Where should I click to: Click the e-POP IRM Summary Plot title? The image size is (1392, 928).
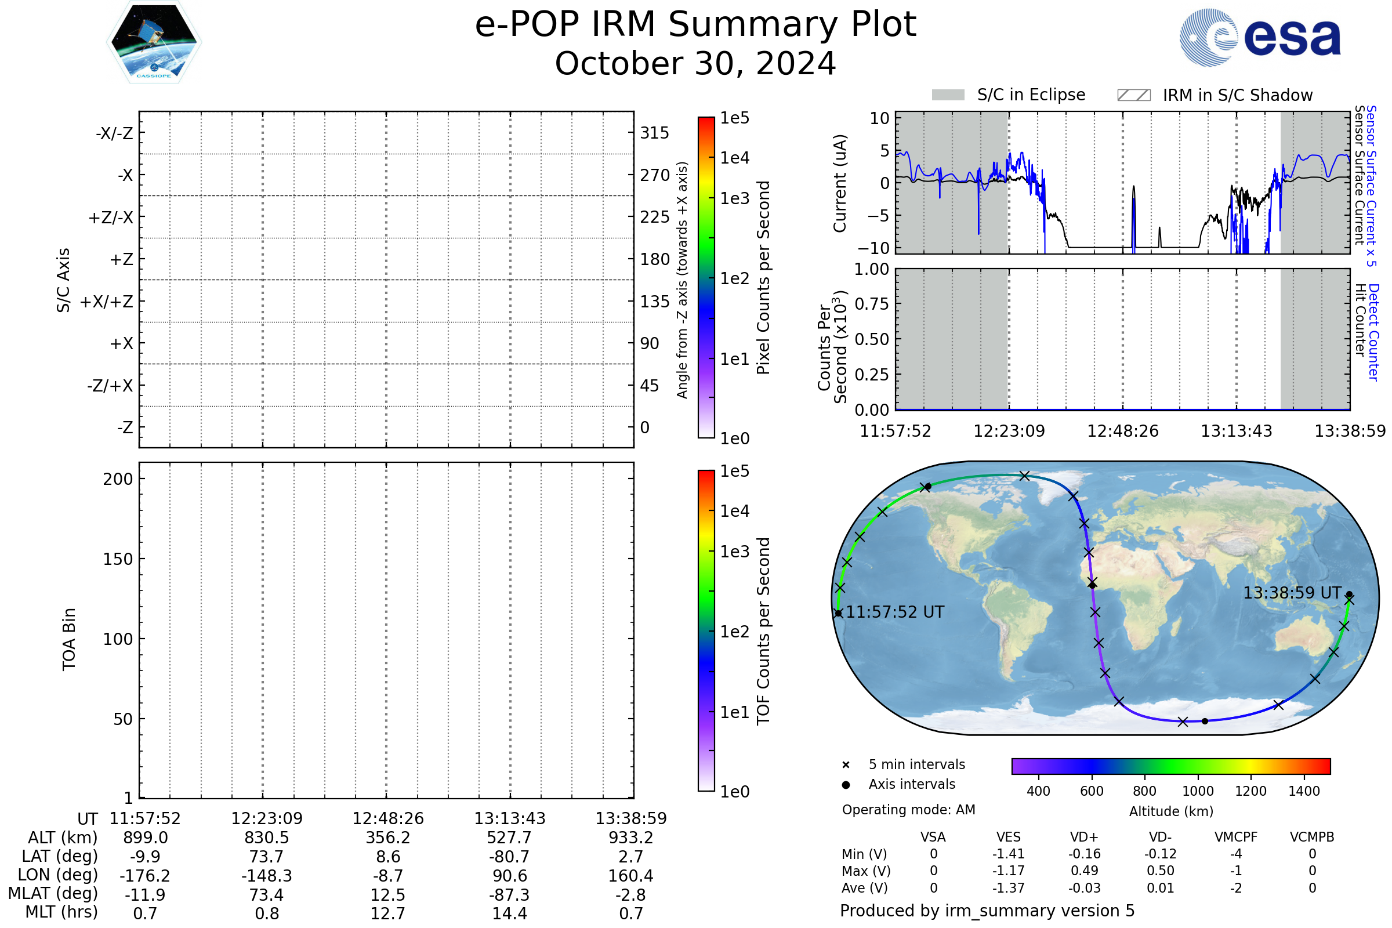click(x=695, y=25)
